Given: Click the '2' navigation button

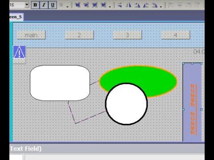Looking at the screenshot, I should pos(79,35).
